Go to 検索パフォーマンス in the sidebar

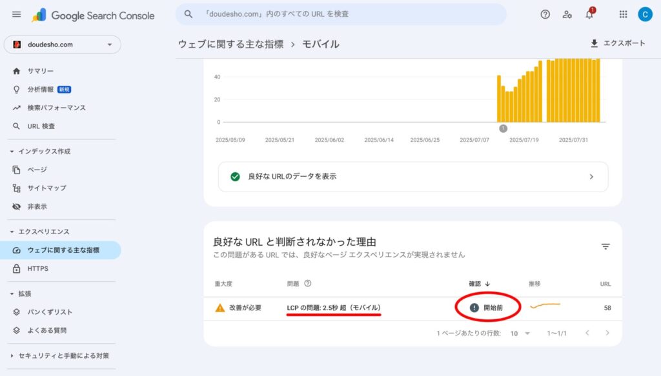click(x=56, y=108)
